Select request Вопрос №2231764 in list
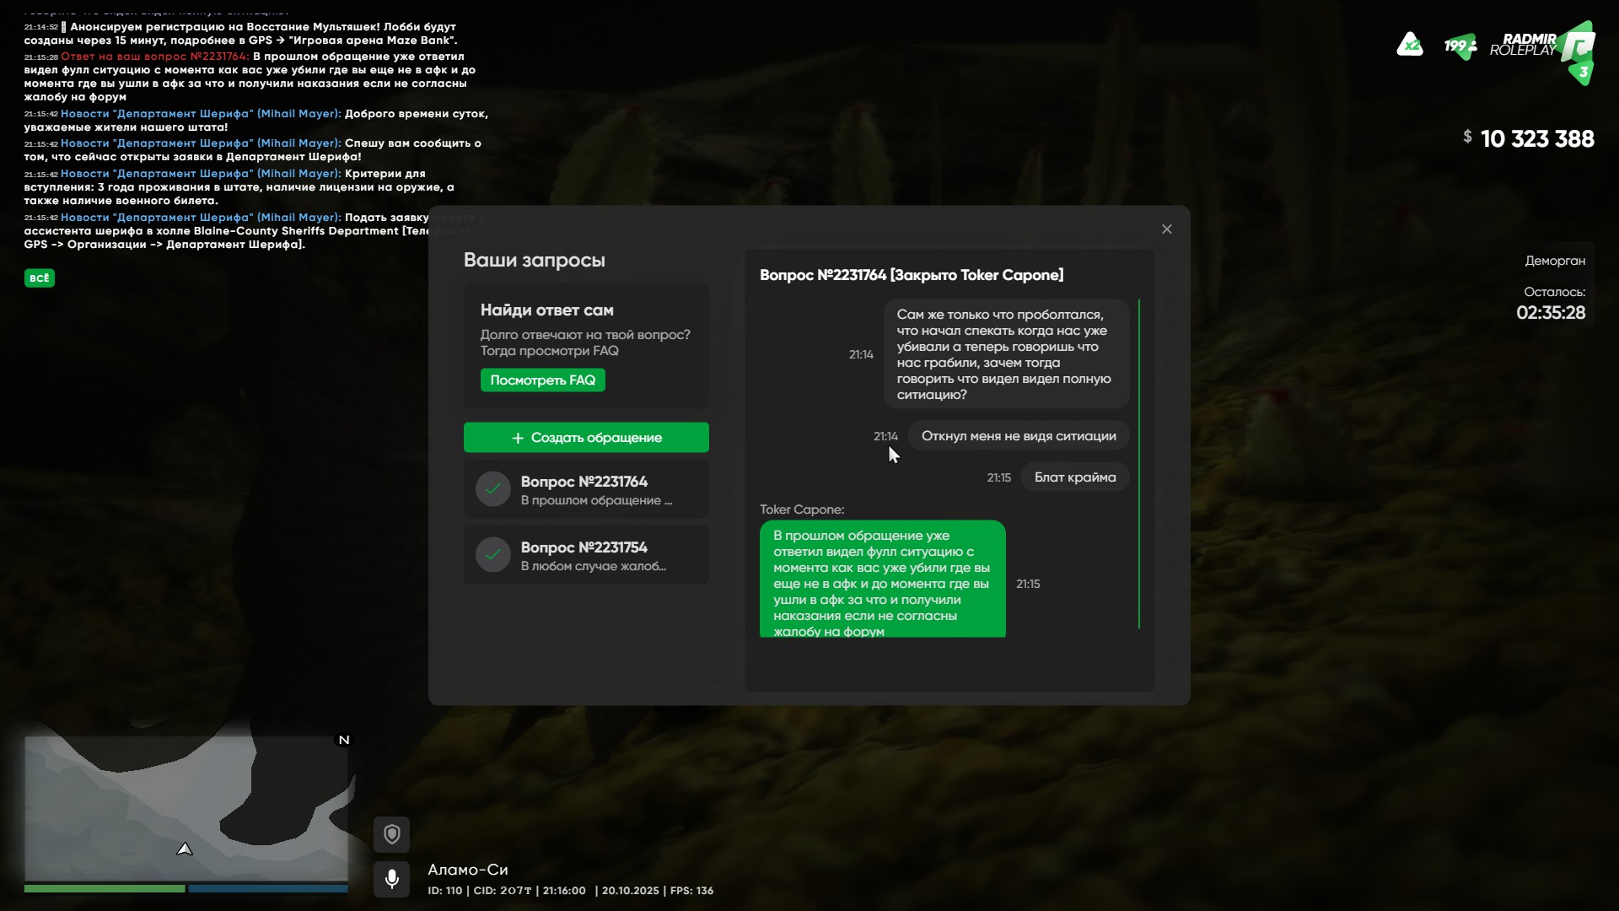The height and width of the screenshot is (911, 1619). [x=586, y=489]
